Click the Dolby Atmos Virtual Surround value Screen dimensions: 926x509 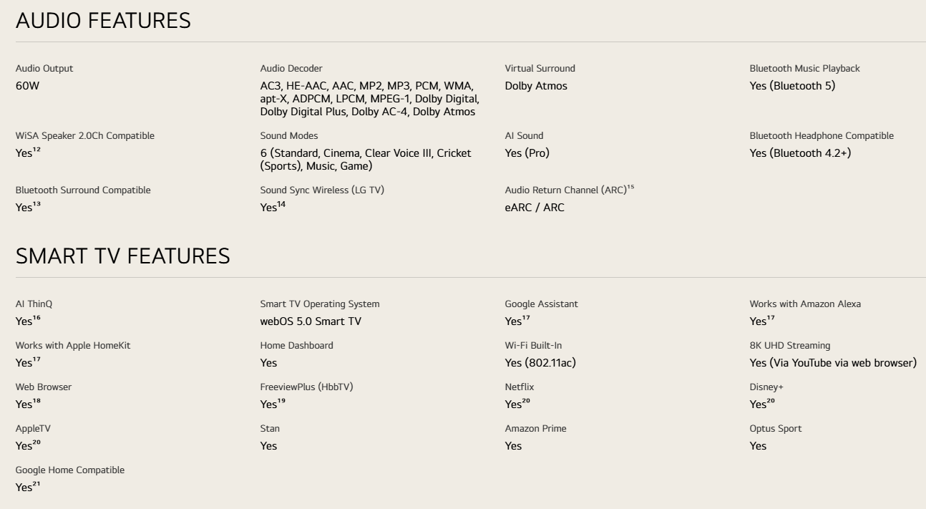(x=536, y=86)
